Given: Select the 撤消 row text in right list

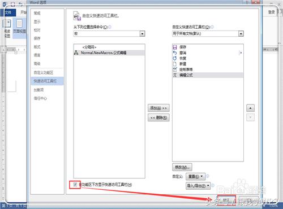Looking at the screenshot, I should [183, 53].
